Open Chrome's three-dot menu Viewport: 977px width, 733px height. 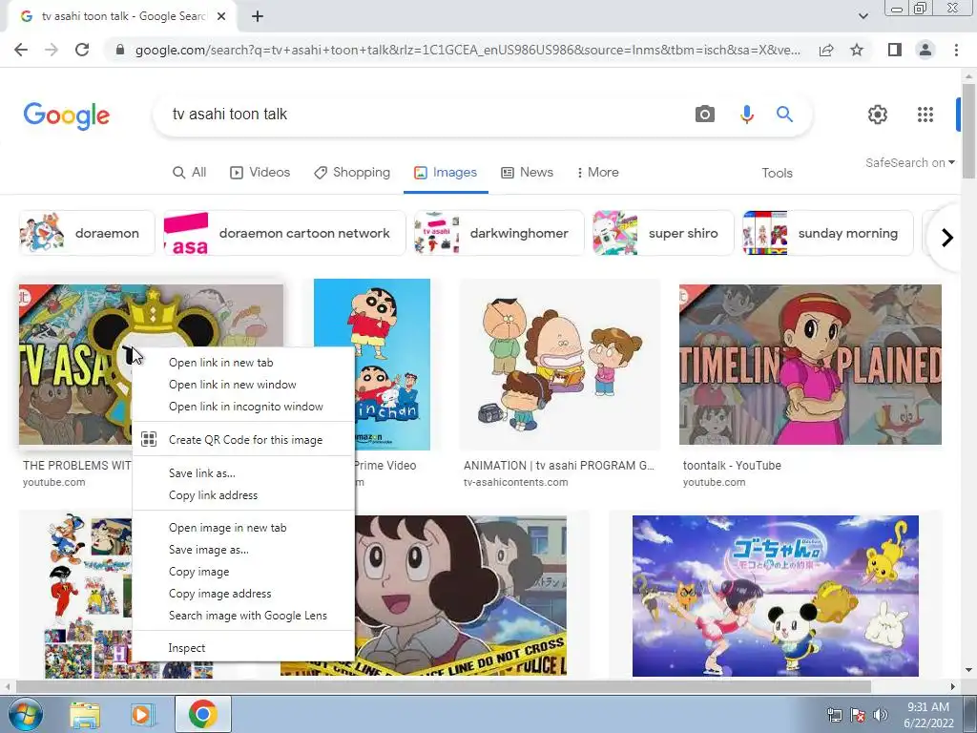956,50
